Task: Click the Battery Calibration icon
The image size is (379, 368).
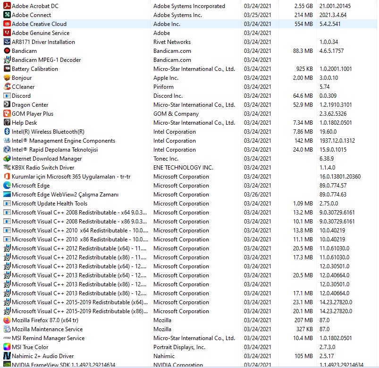Action: click(7, 68)
